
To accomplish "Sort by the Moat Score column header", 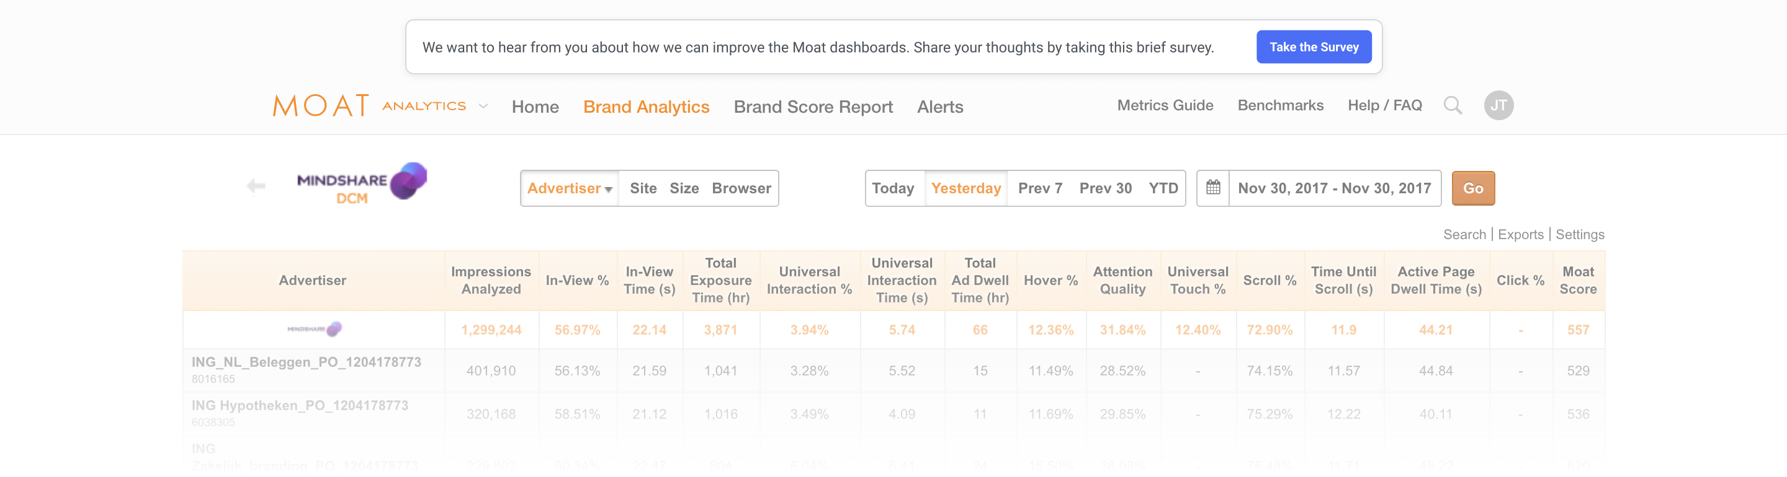I will 1577,279.
